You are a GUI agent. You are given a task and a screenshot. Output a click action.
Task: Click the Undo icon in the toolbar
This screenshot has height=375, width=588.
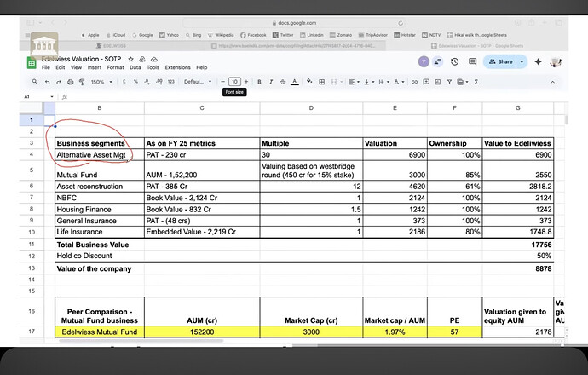[46, 82]
